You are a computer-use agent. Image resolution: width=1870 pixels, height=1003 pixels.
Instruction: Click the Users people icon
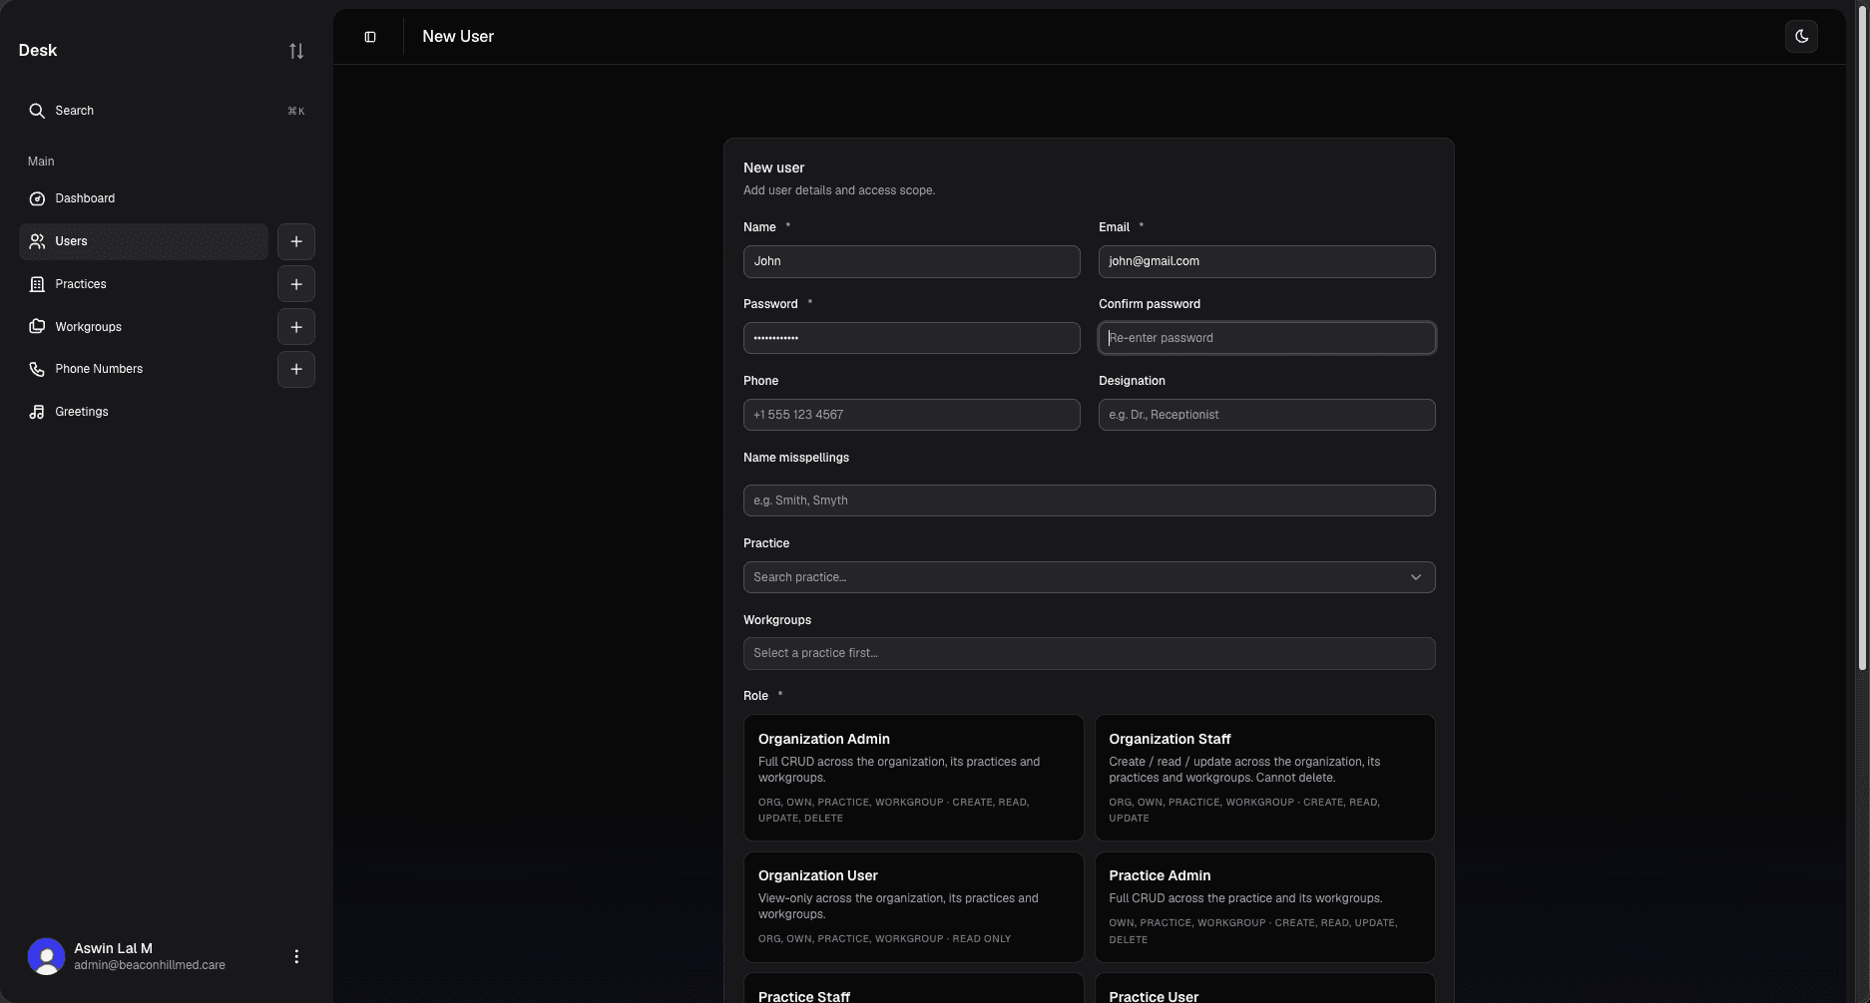pos(37,241)
